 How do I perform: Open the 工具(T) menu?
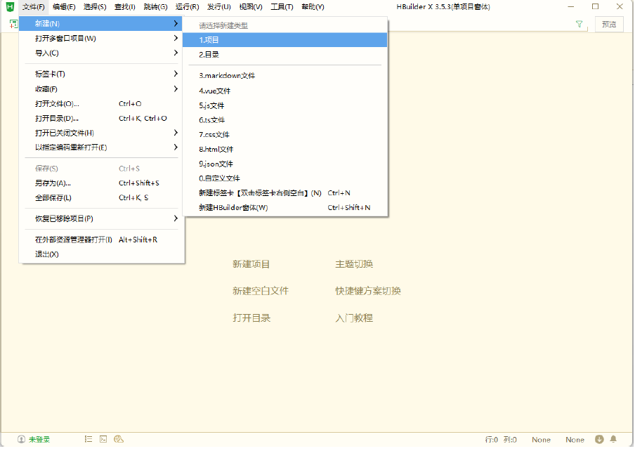click(x=282, y=7)
